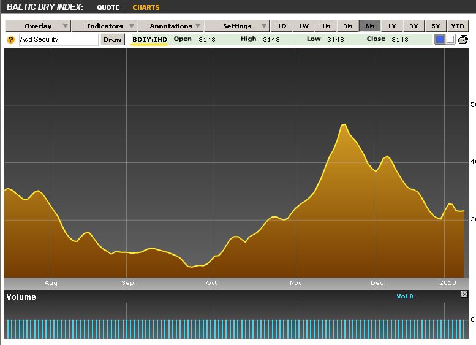Open the Annotations dropdown
This screenshot has width=476, height=345.
click(x=171, y=26)
